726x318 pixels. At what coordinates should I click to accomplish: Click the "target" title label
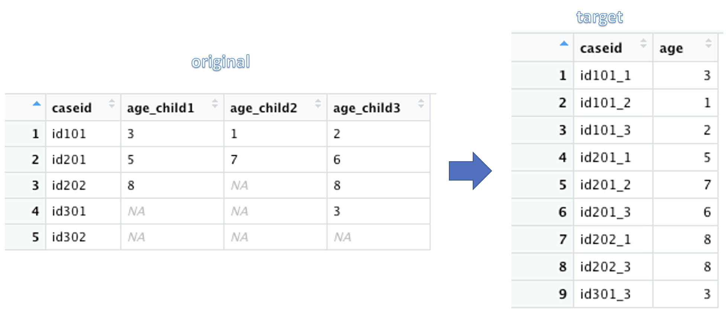coord(600,17)
